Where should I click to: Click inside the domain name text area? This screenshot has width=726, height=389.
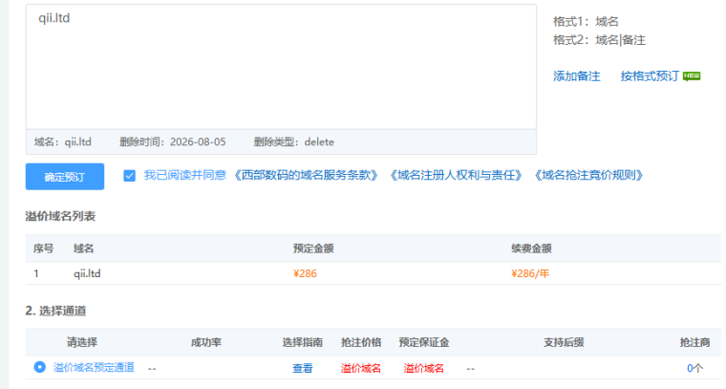click(x=281, y=67)
